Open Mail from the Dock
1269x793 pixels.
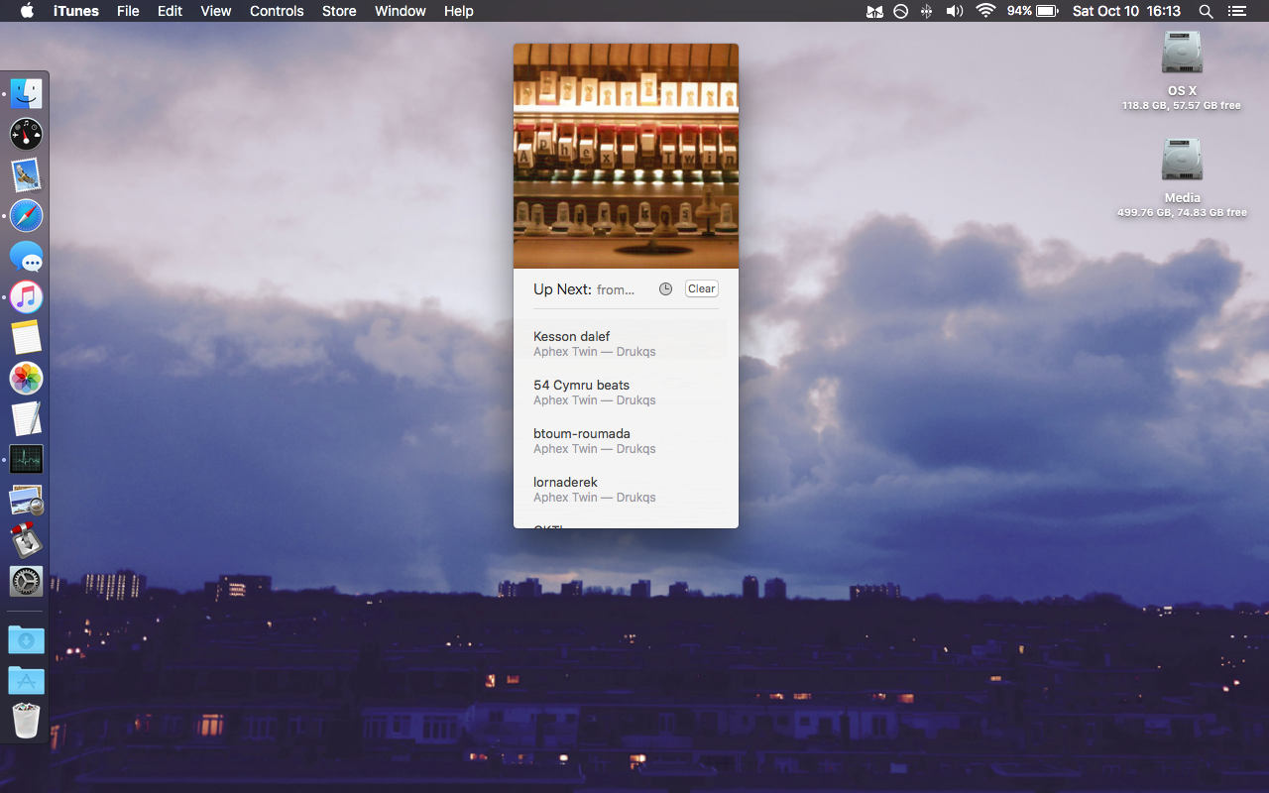point(26,175)
